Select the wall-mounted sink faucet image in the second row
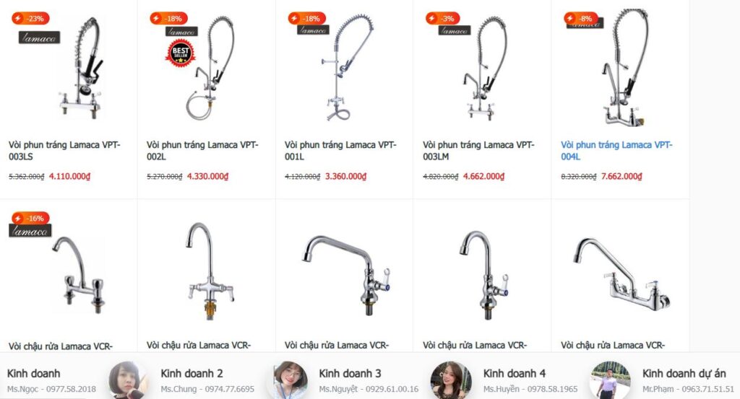Screen dimensions: 740x399 621,275
